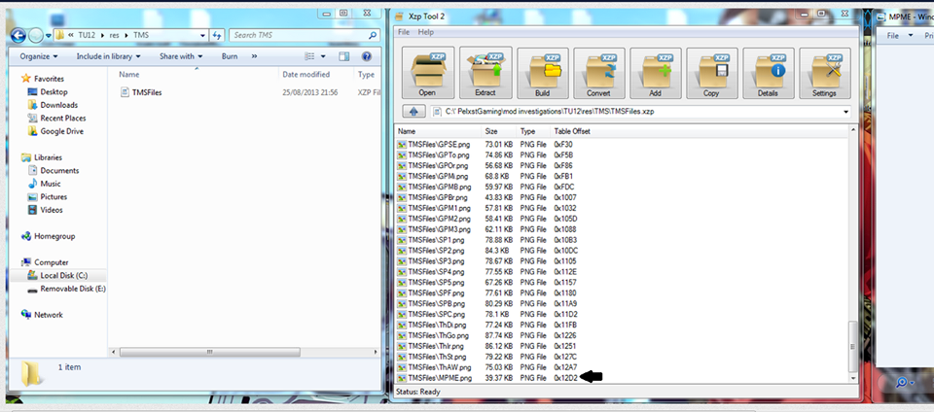
Task: Click the Add file icon
Action: pos(655,72)
